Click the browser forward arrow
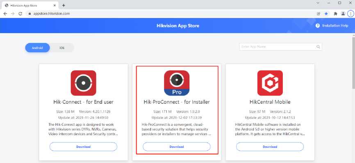The image size is (355, 163). point(13,13)
